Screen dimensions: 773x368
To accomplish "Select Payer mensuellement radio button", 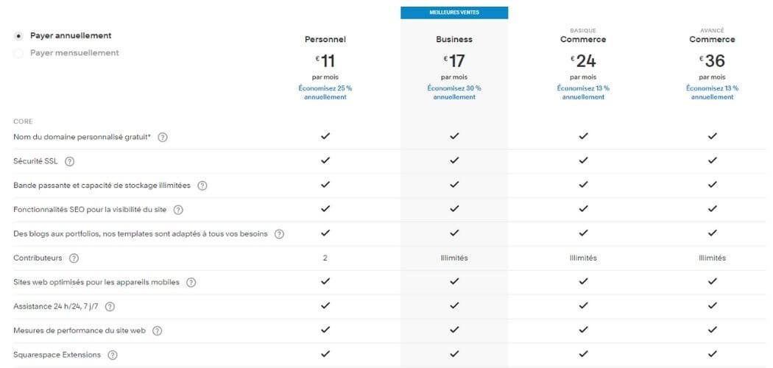I will tap(18, 53).
